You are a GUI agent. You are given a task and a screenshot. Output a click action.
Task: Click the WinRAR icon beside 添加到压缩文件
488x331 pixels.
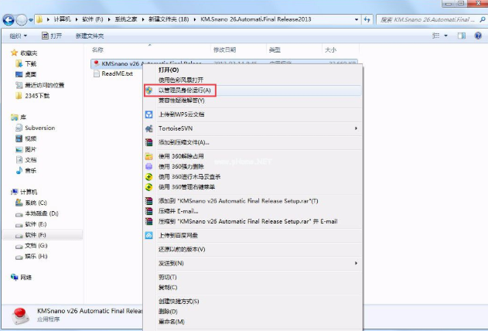[x=149, y=143]
